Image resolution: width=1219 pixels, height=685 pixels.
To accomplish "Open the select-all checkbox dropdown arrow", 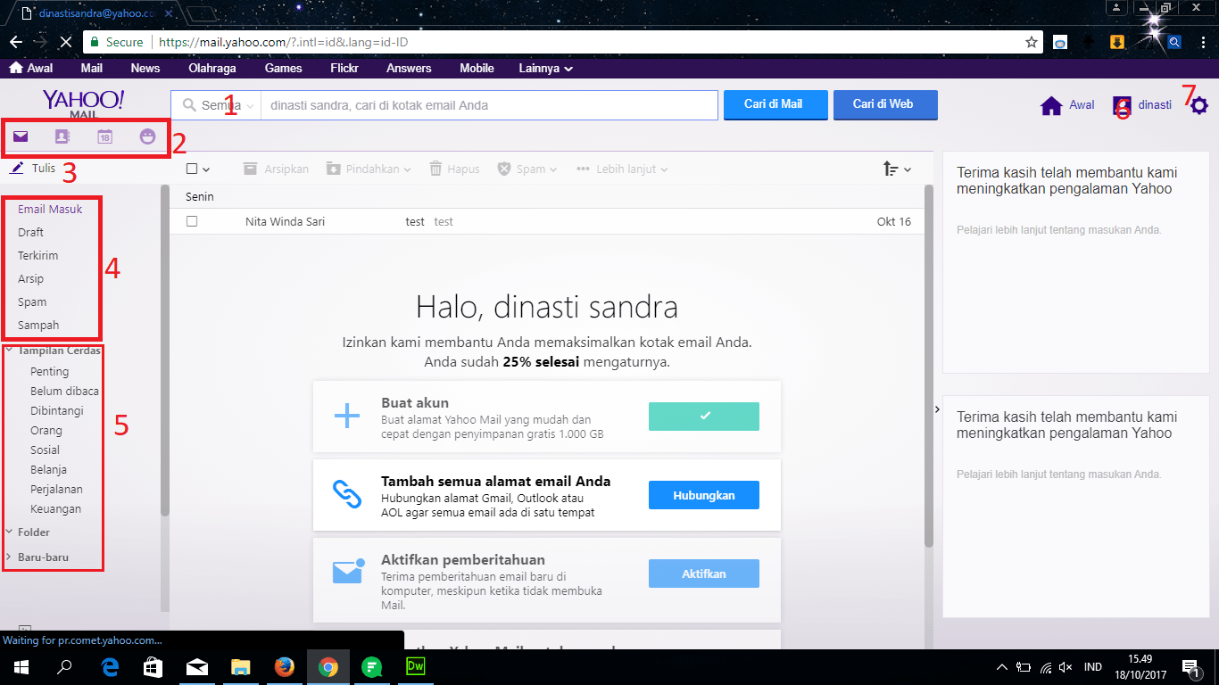I will [x=206, y=169].
